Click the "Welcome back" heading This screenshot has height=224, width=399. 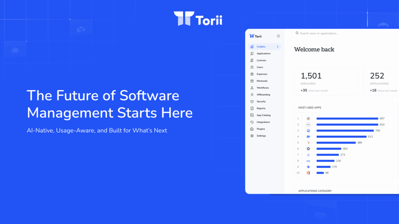314,50
